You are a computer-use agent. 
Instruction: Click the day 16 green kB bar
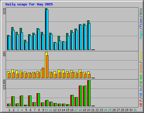(73, 101)
